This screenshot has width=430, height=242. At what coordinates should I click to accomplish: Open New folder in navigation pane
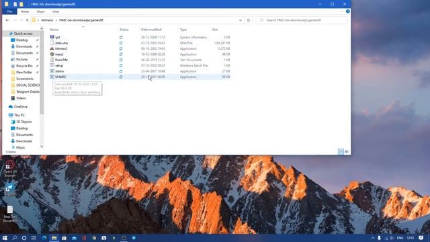click(x=24, y=72)
